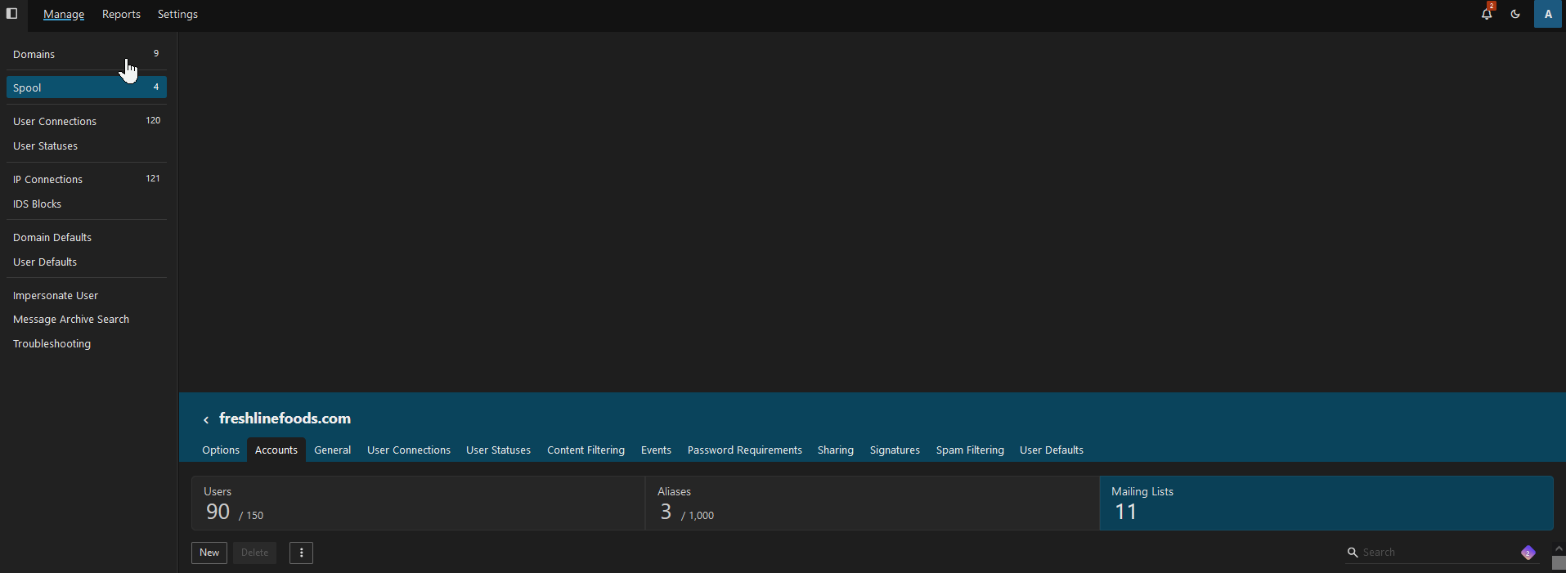
Task: Open the Reports menu
Action: (121, 14)
